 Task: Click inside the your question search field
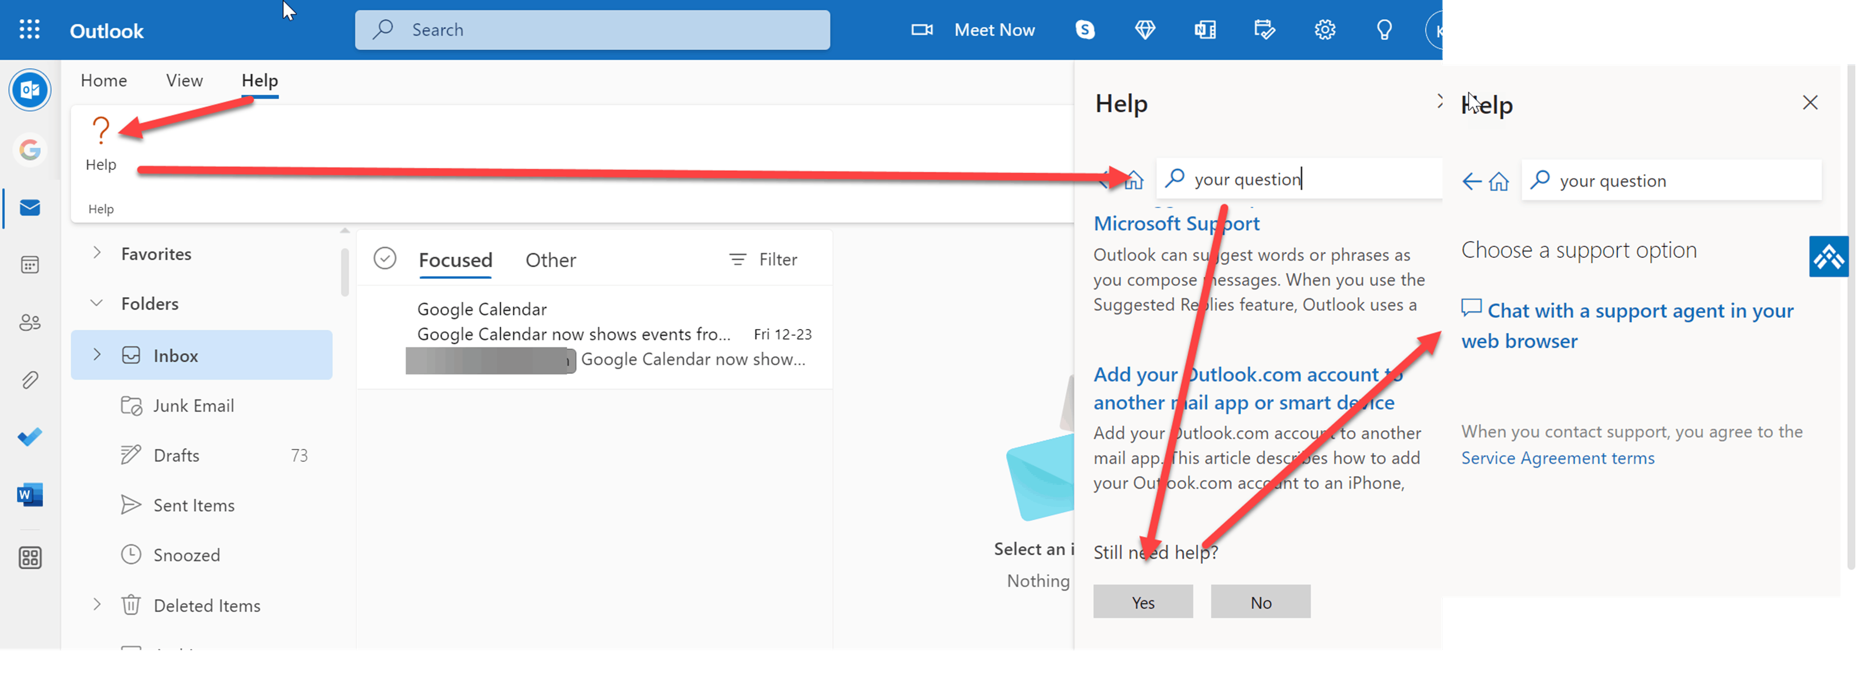(1300, 179)
